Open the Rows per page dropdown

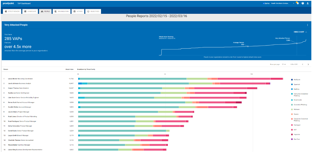[284, 64]
